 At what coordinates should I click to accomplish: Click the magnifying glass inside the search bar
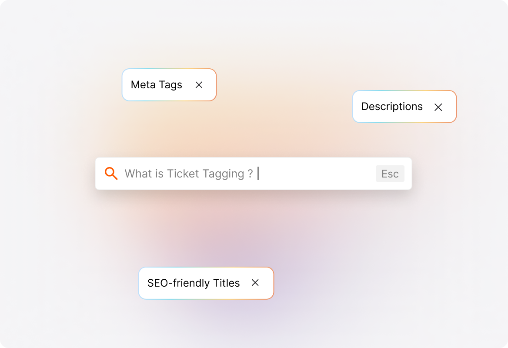[x=111, y=174]
